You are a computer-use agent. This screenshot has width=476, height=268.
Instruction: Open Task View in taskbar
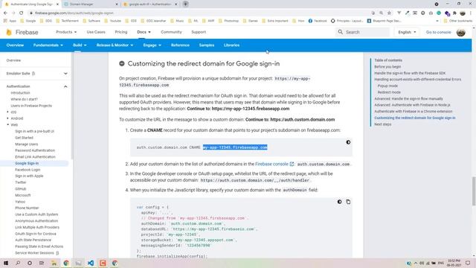[x=42, y=263]
